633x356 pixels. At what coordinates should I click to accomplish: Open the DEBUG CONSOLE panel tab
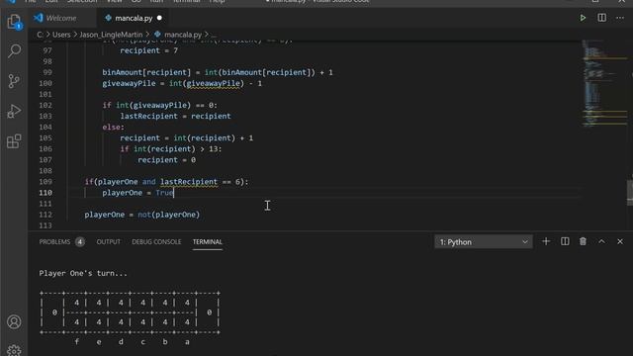click(156, 241)
